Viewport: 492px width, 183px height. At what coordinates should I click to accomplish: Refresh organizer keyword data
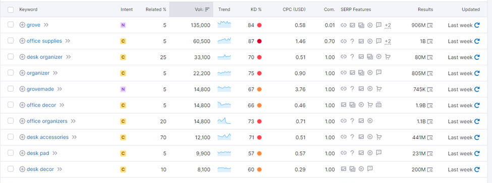point(477,73)
